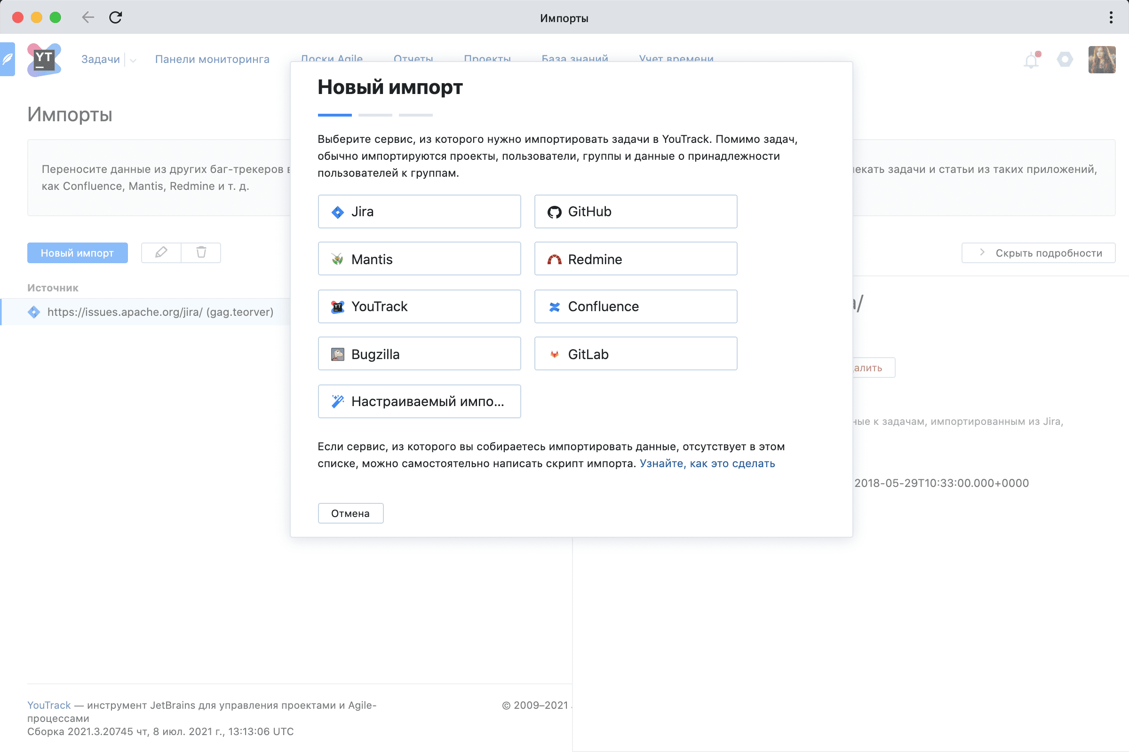This screenshot has width=1129, height=752.
Task: Edit import with pencil icon
Action: 161,252
